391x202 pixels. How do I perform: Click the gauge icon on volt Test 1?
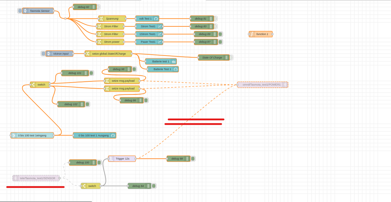[x=156, y=19]
